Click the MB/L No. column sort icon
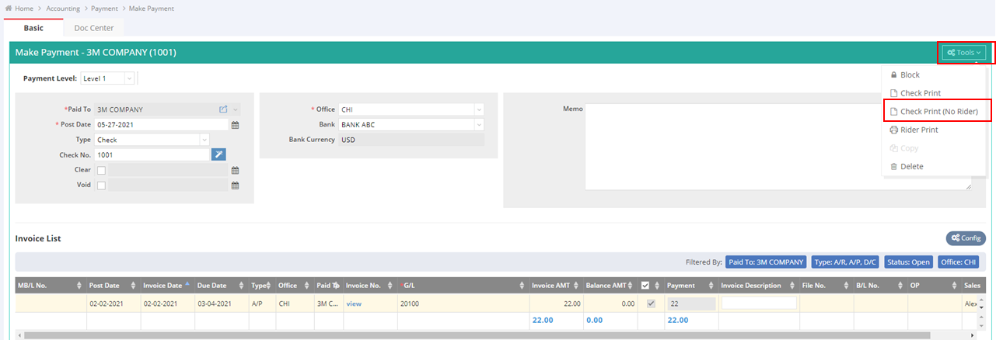 79,286
